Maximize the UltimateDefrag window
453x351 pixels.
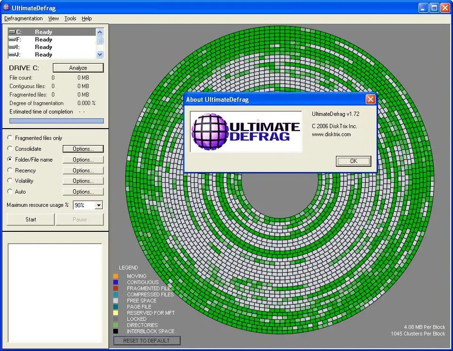click(x=434, y=8)
